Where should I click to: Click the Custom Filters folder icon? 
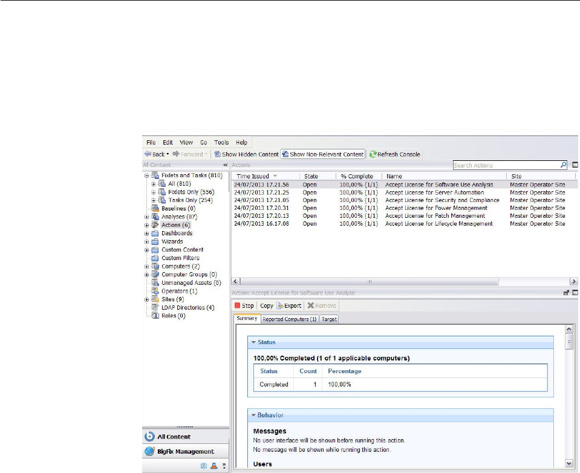tap(155, 258)
